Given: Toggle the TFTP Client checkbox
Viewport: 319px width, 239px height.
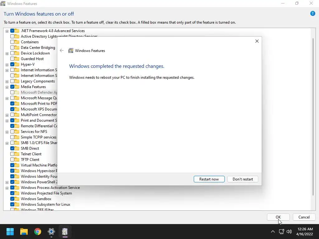Looking at the screenshot, I should pyautogui.click(x=12, y=160).
